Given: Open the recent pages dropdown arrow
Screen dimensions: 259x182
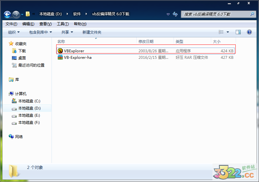Looking at the screenshot, I should click(x=22, y=15).
